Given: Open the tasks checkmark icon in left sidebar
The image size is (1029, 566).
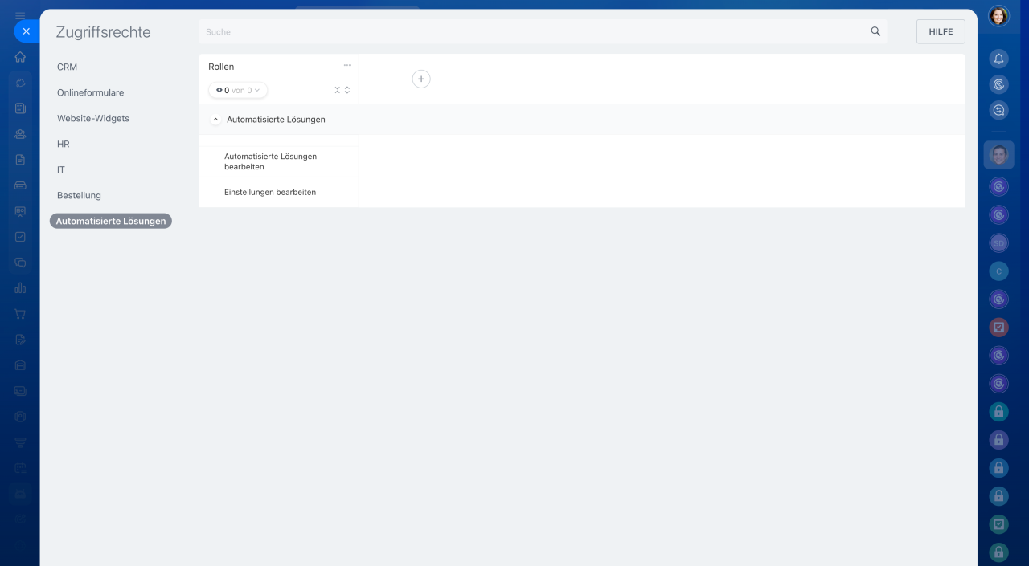Looking at the screenshot, I should click(x=20, y=237).
